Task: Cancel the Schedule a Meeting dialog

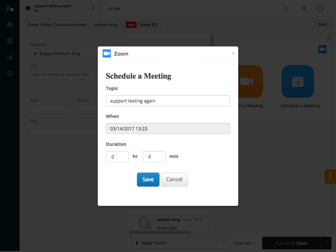Action: pyautogui.click(x=174, y=179)
